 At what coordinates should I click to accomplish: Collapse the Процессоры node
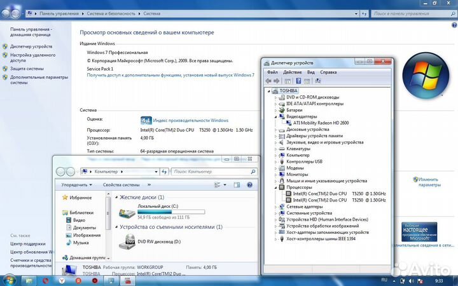pos(275,187)
